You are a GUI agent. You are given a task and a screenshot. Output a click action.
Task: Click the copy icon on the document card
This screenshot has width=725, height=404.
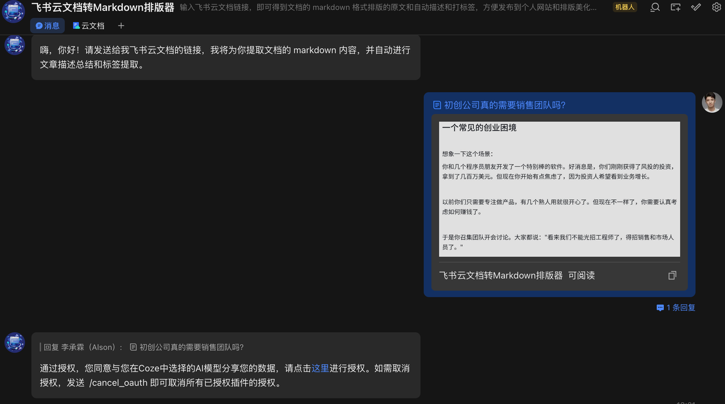pyautogui.click(x=672, y=275)
